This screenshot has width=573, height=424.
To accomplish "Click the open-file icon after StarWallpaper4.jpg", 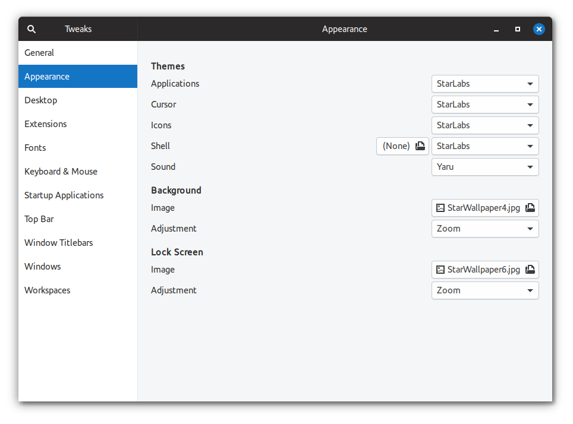I will (x=530, y=208).
